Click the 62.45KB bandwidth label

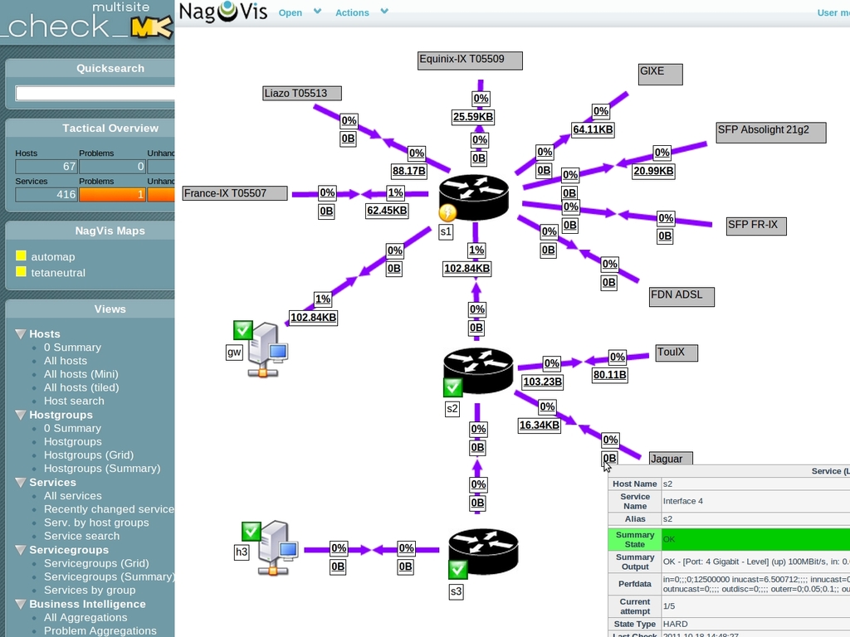point(387,210)
